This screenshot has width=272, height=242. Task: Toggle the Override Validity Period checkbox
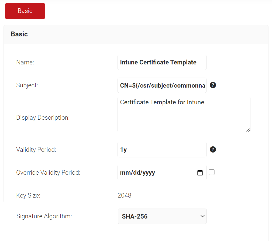coord(212,172)
